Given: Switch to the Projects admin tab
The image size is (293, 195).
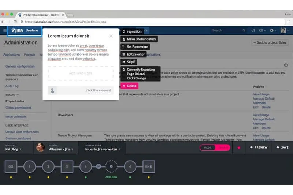Looking at the screenshot, I should (30, 55).
